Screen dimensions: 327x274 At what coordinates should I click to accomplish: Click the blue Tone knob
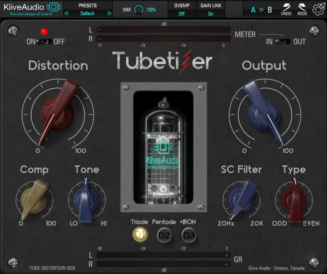point(86,200)
